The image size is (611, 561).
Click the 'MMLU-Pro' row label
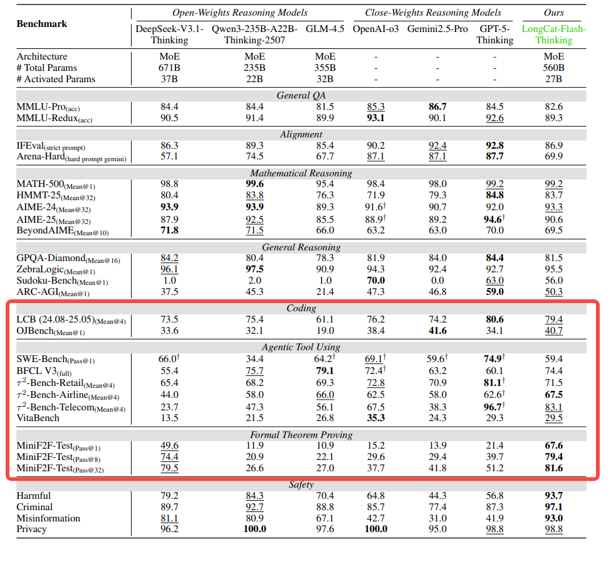coord(48,107)
